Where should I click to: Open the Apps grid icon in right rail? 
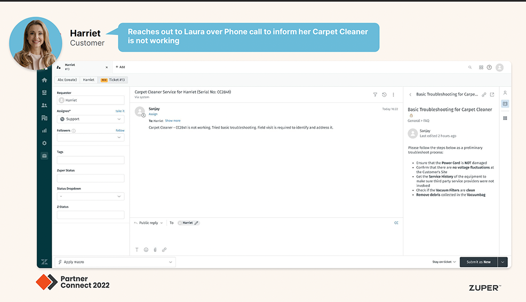505,118
